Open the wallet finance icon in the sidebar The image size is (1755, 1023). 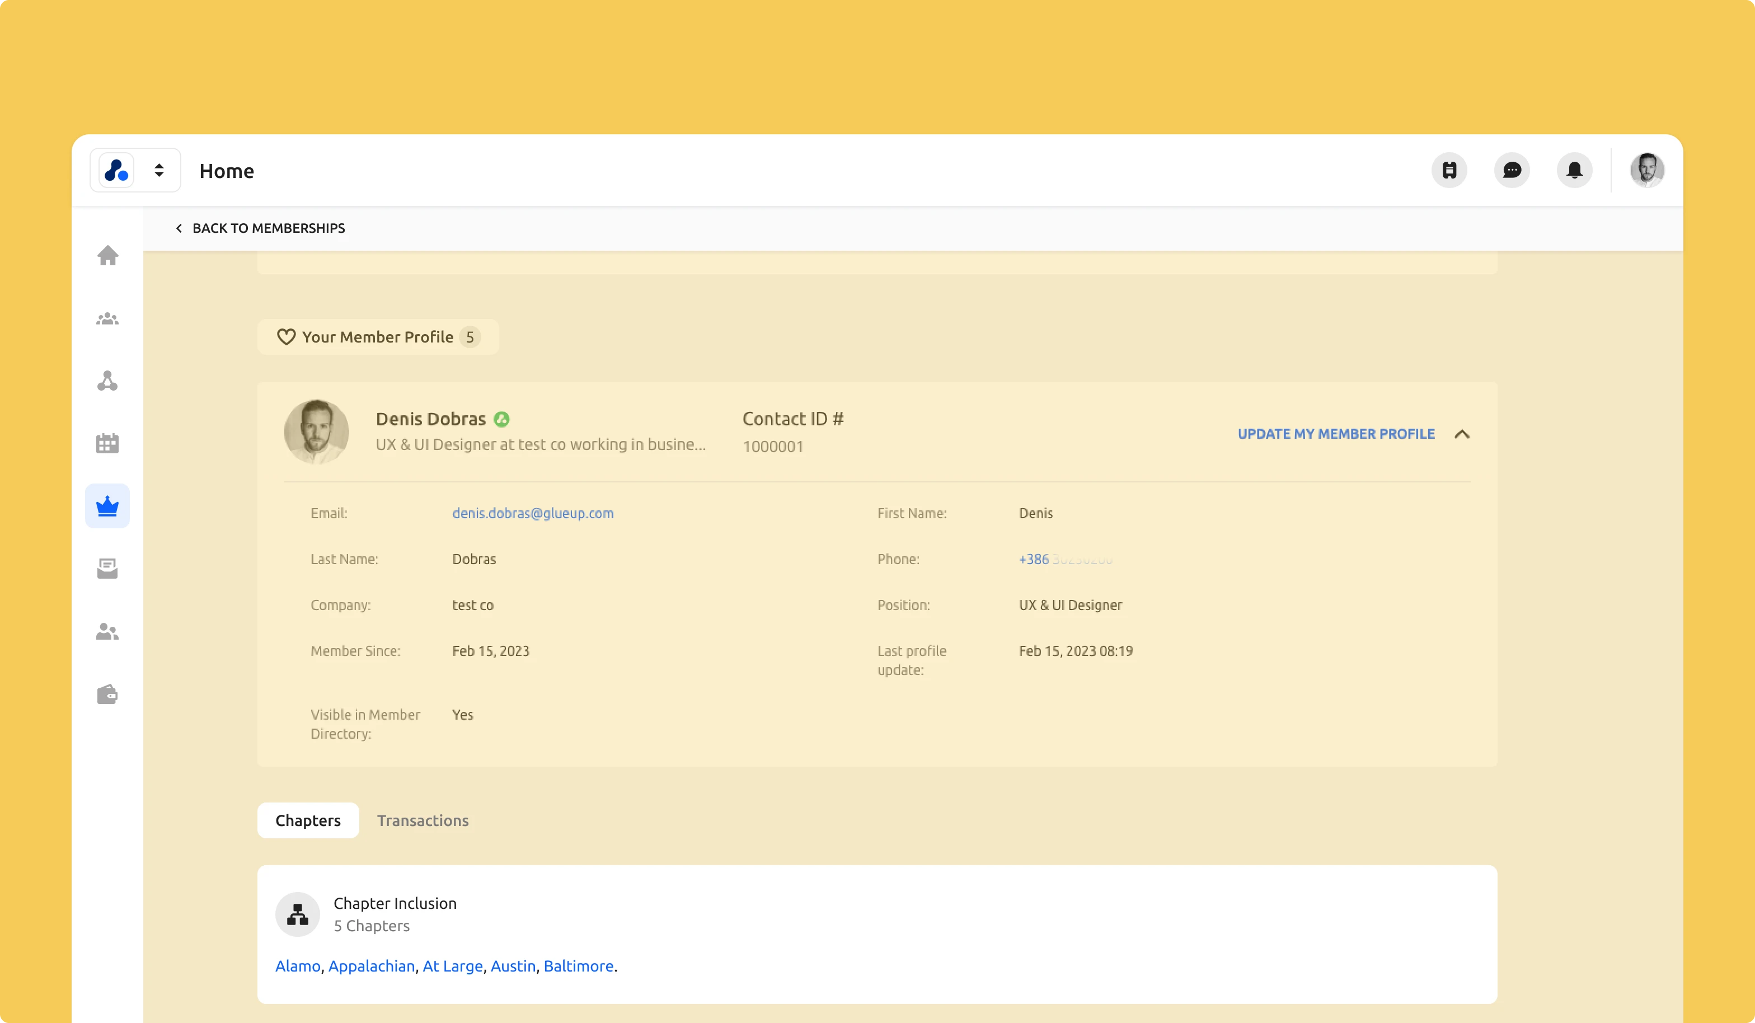107,694
